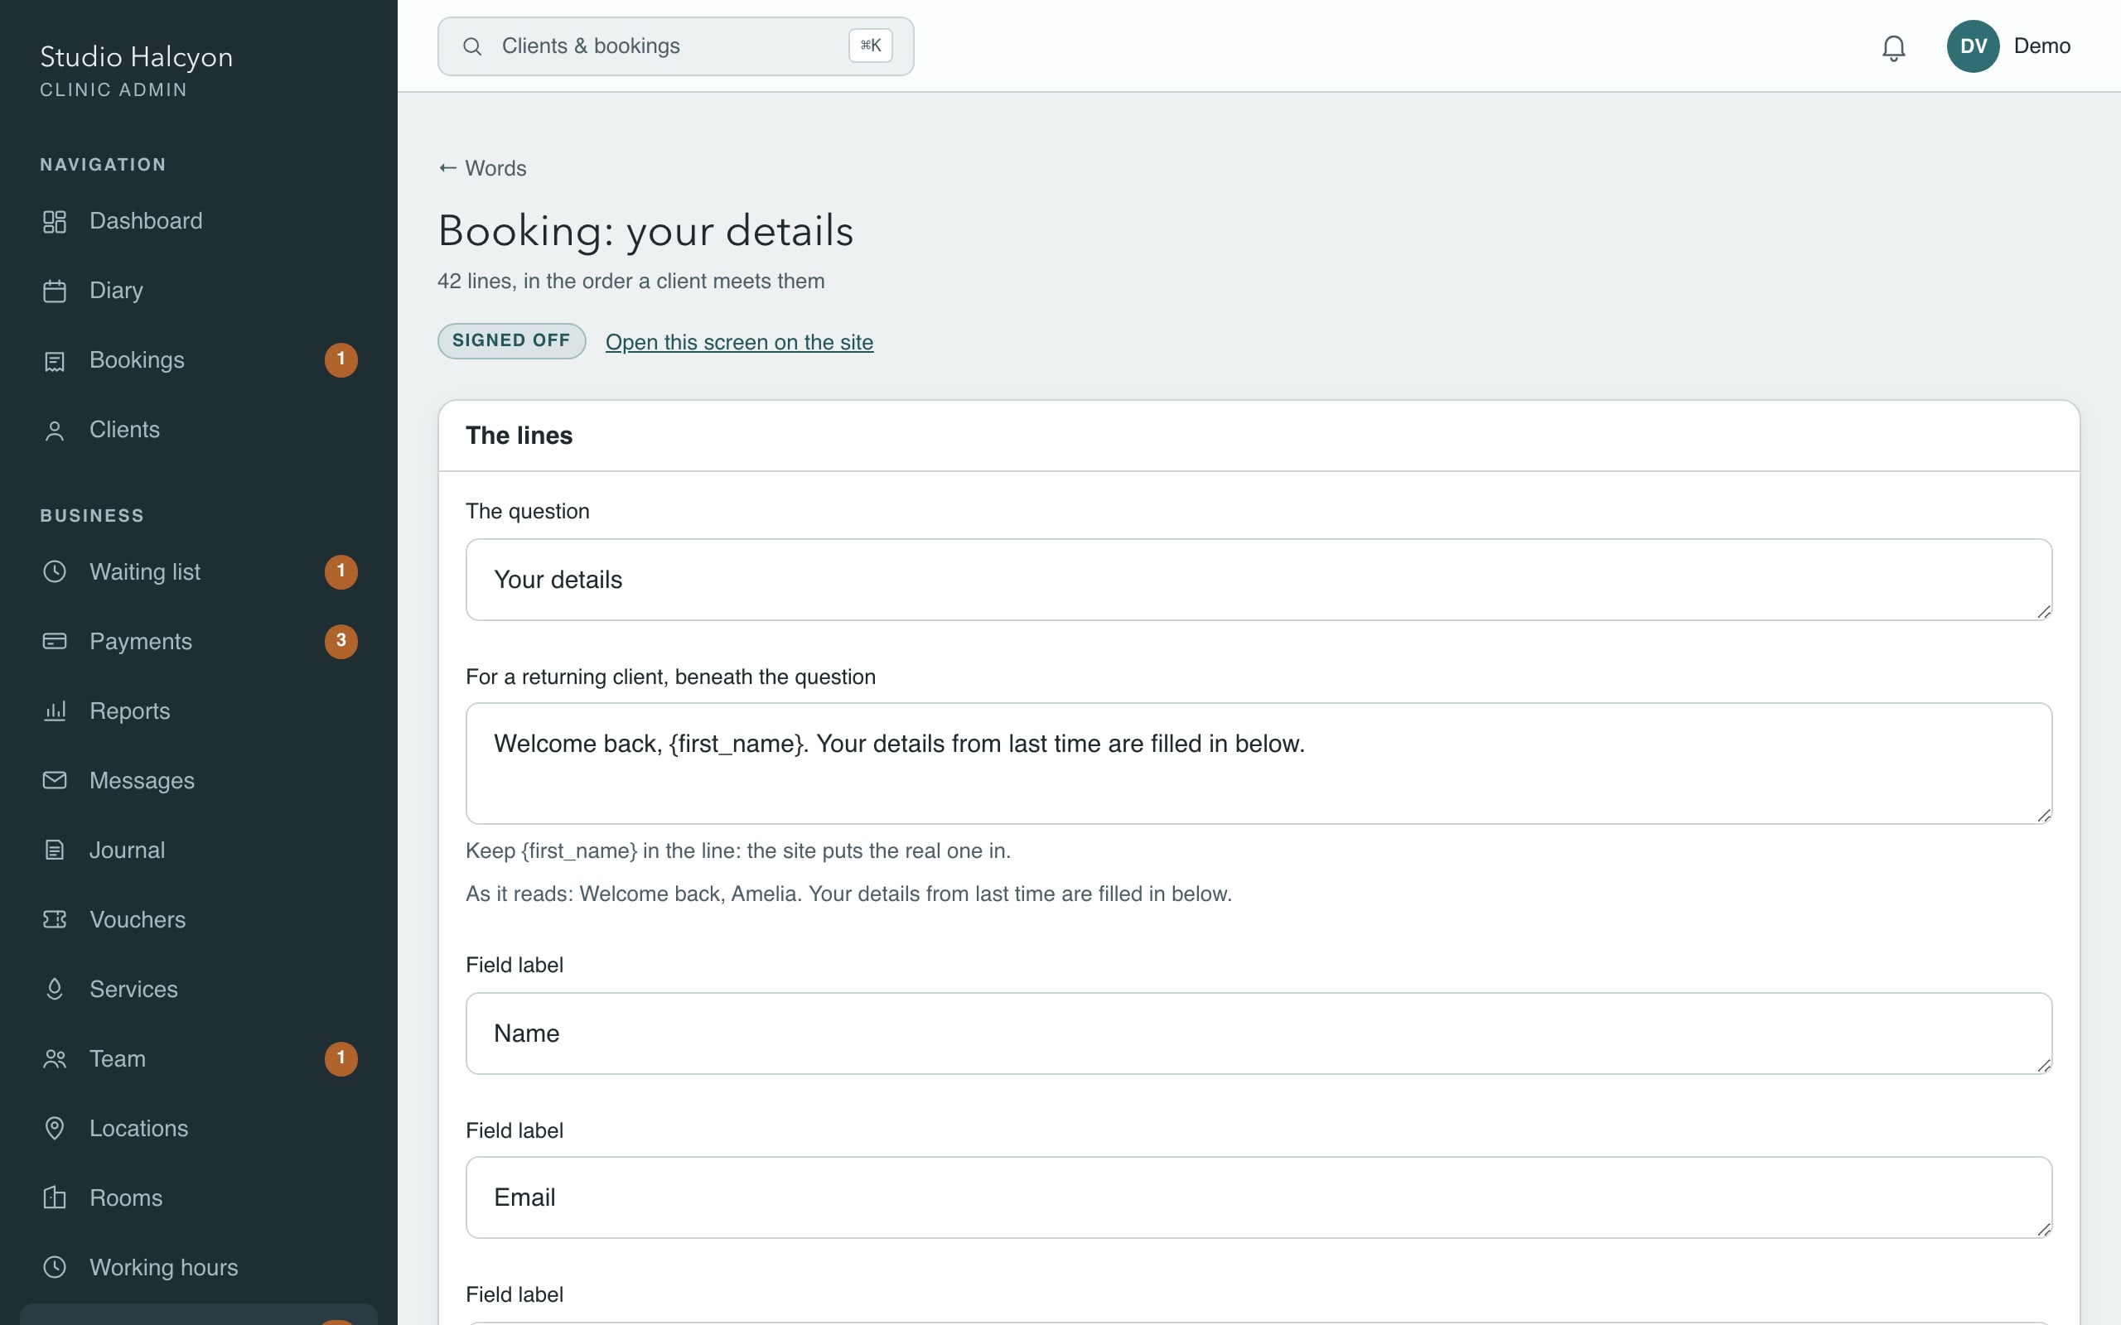Open the Reports section

pos(199,711)
